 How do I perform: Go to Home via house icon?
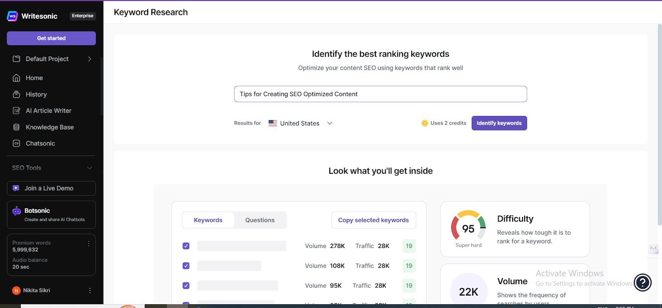[17, 78]
